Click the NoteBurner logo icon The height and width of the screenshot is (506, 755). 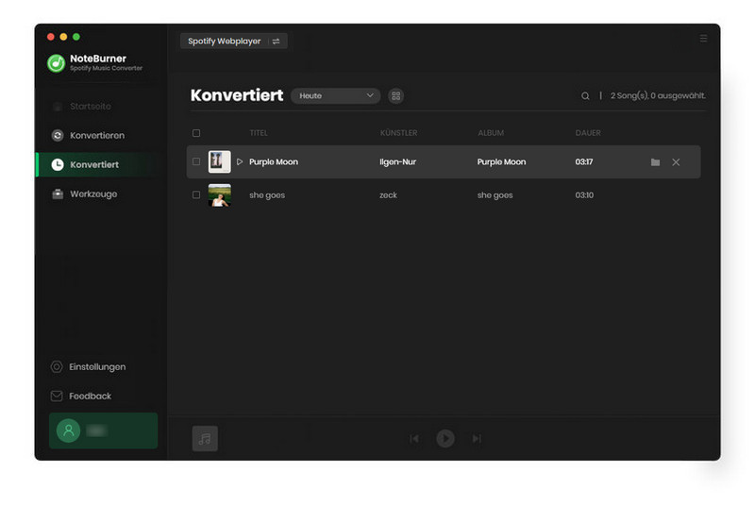tap(57, 63)
